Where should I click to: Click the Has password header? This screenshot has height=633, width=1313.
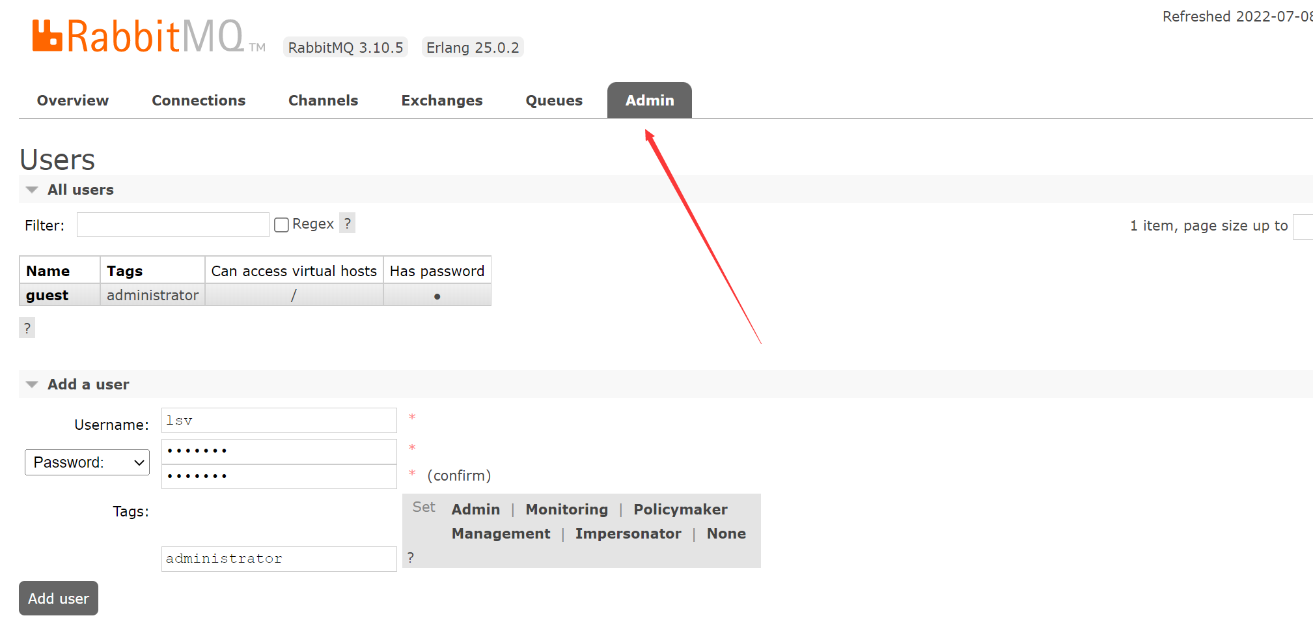tap(437, 271)
